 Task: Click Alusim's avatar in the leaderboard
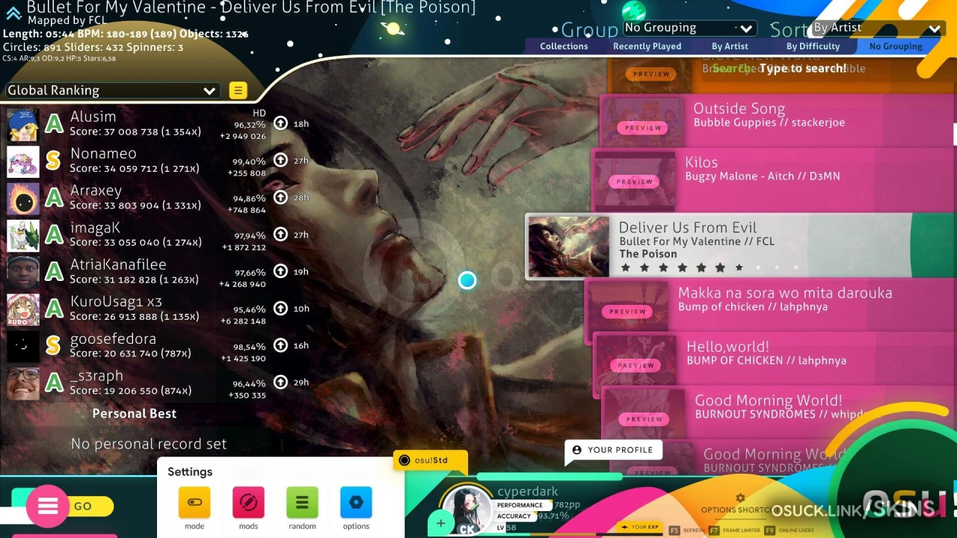[x=23, y=125]
